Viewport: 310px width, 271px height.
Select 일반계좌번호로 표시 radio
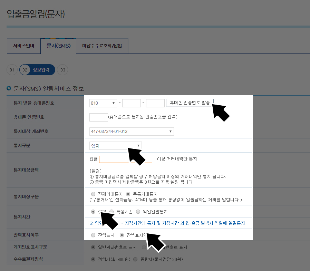pos(93,247)
